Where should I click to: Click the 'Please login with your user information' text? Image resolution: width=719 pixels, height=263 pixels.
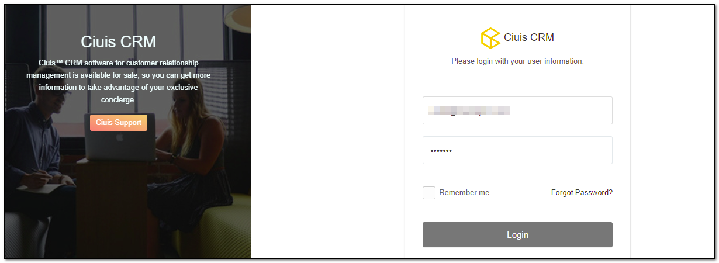pos(517,61)
